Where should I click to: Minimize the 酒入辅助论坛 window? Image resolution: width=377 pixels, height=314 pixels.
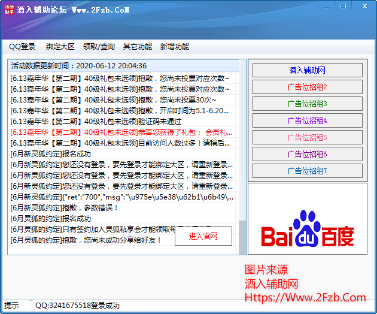(326, 6)
